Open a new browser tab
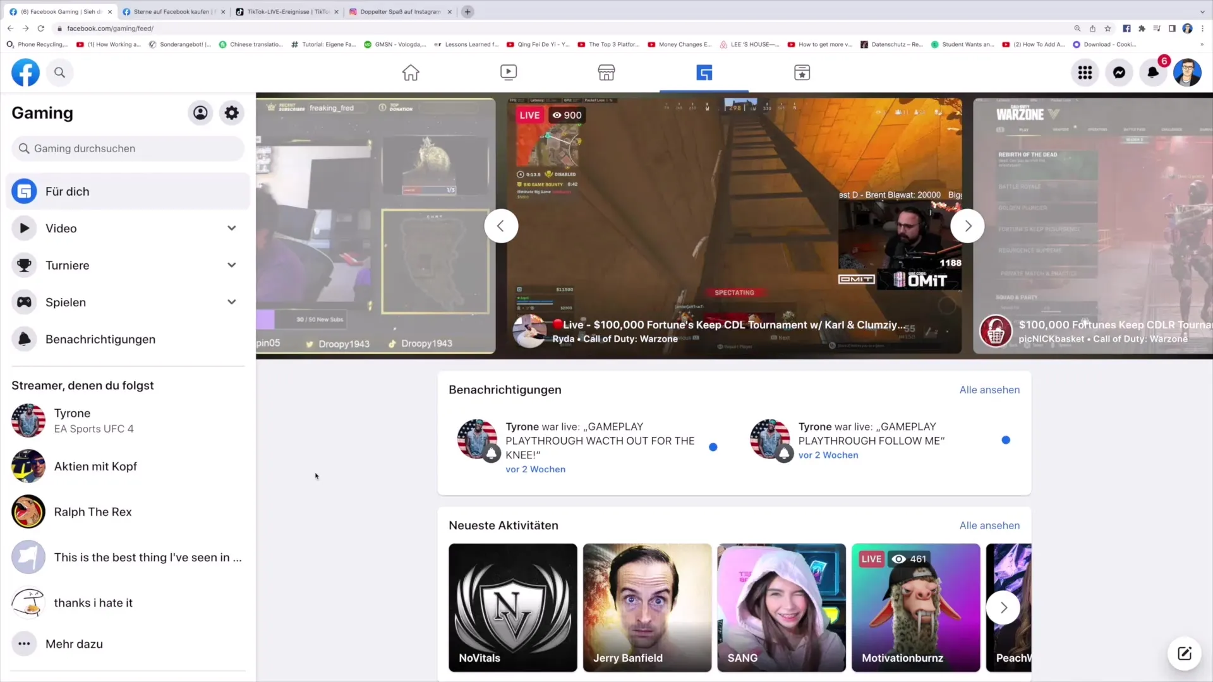This screenshot has width=1213, height=682. pos(468,11)
